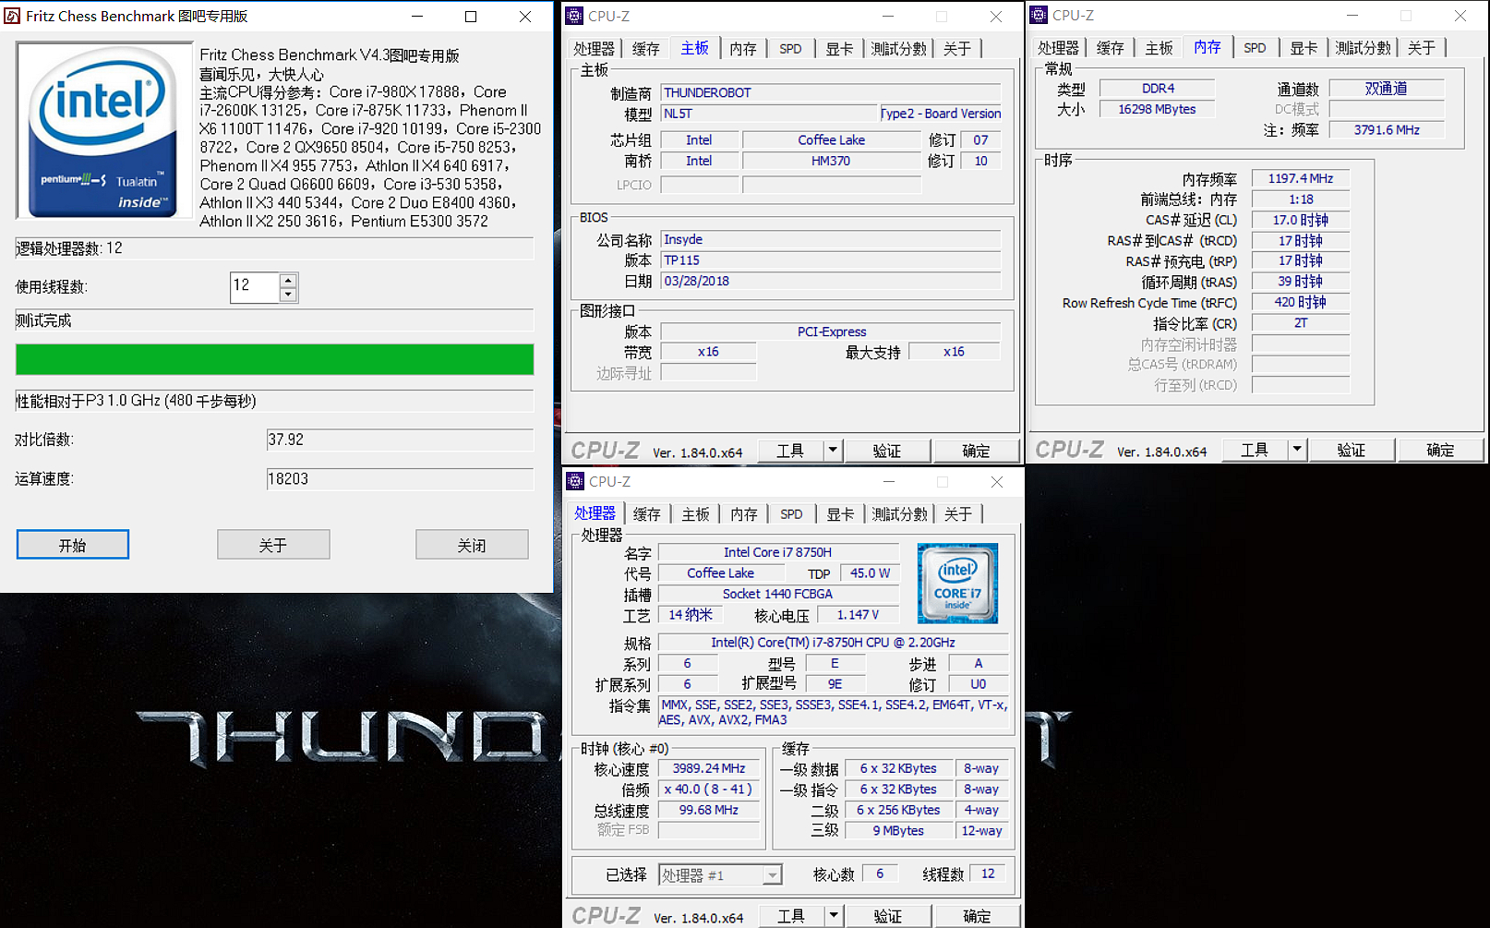
Task: Start the benchmark with the 开始 button
Action: (72, 545)
